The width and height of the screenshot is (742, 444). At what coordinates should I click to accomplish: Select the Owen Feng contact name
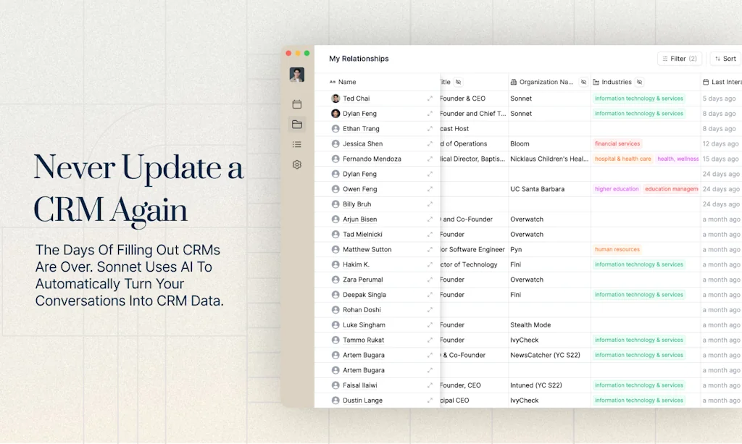pyautogui.click(x=359, y=189)
